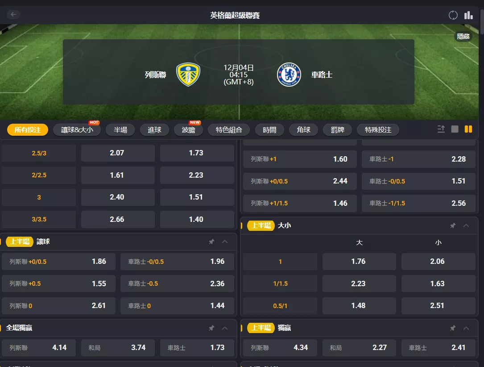Refresh the odds with the circular arrows icon
This screenshot has width=484, height=367.
453,15
